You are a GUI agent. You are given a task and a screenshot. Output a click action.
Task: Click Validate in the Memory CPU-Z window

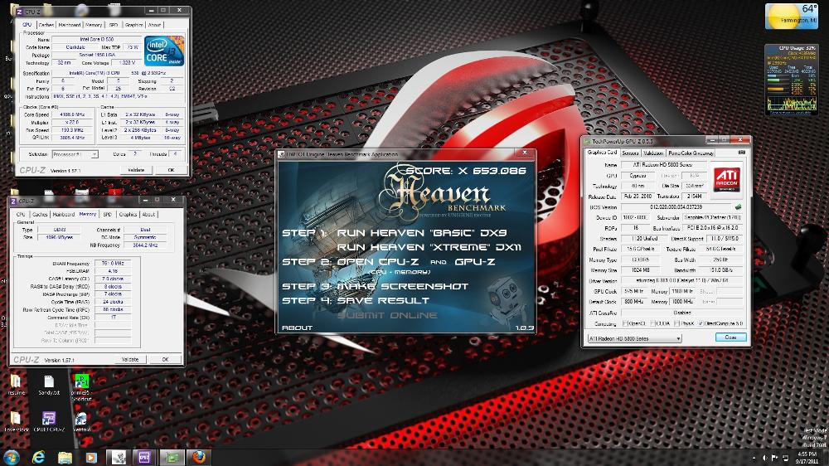pyautogui.click(x=130, y=359)
